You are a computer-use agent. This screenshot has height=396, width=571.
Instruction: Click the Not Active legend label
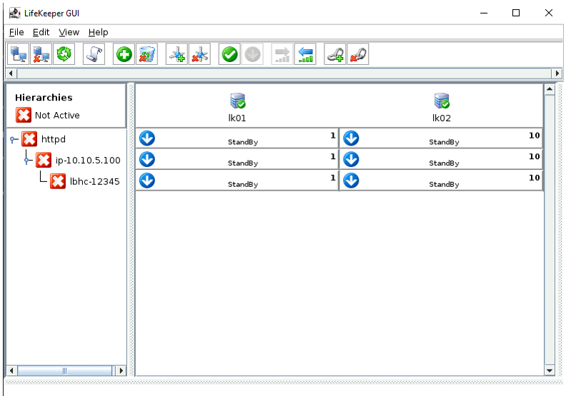click(x=57, y=116)
